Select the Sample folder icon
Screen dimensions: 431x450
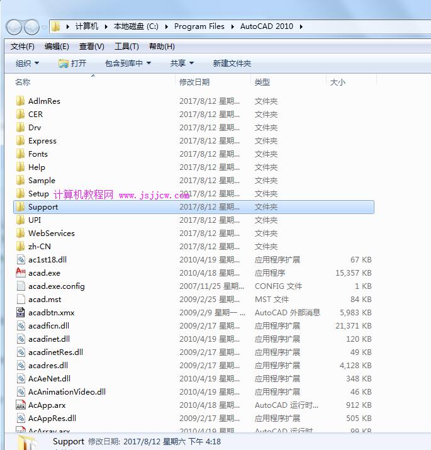[20, 180]
